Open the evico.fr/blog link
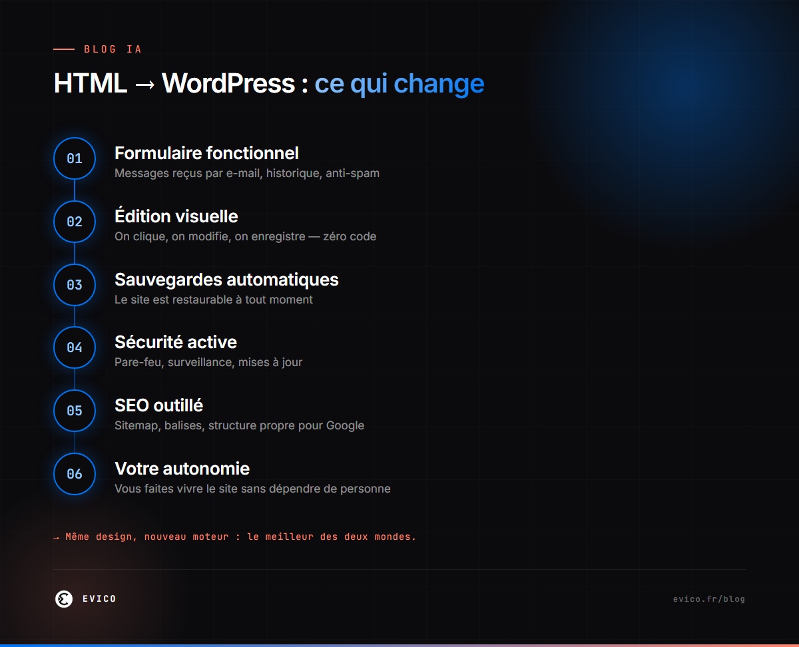Image resolution: width=799 pixels, height=647 pixels. click(x=709, y=599)
